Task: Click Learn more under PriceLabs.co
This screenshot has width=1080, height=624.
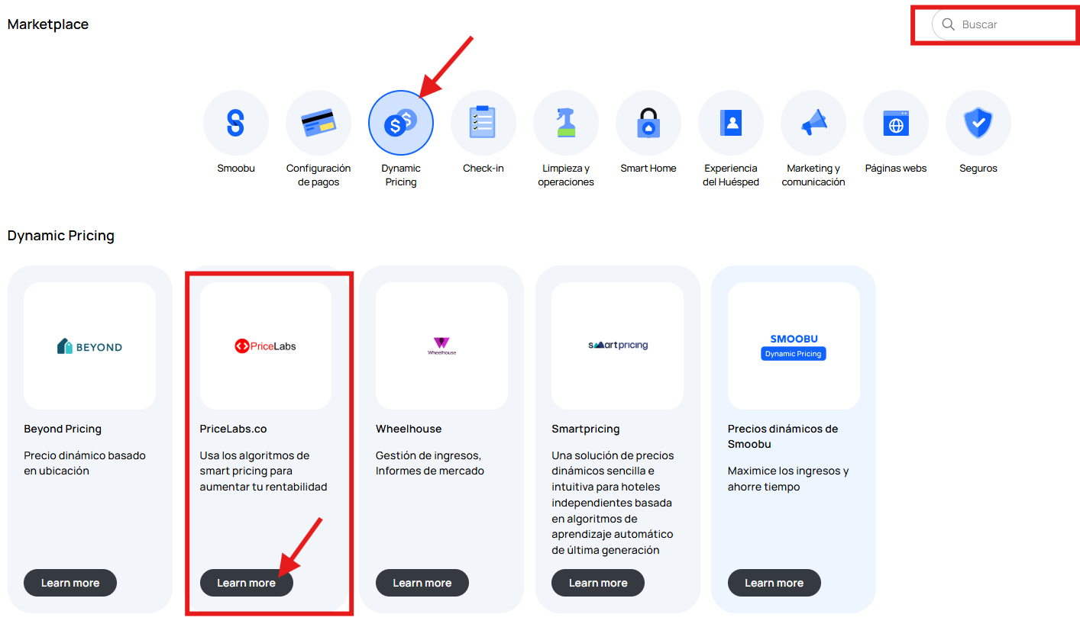Action: click(247, 583)
